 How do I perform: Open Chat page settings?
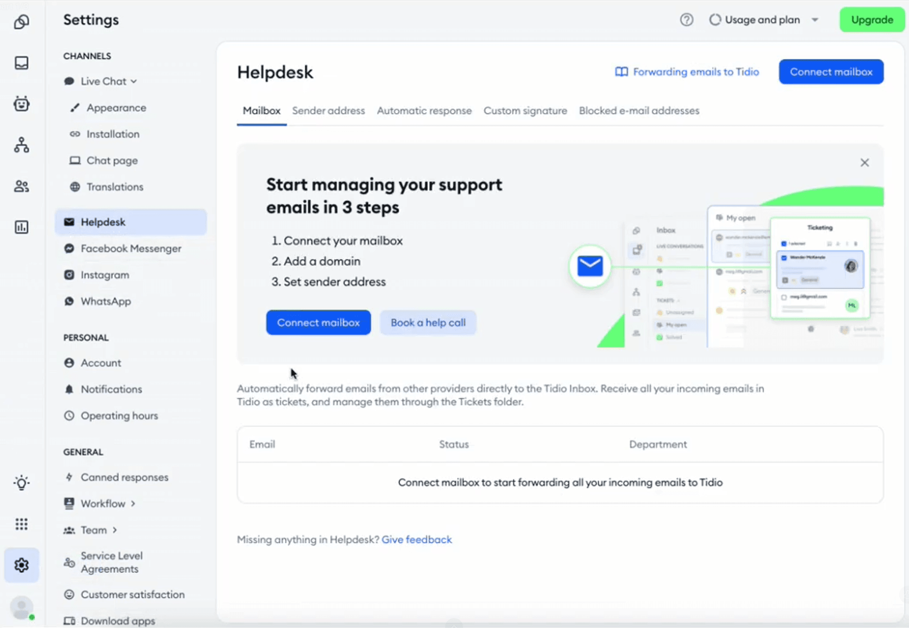[x=104, y=160]
